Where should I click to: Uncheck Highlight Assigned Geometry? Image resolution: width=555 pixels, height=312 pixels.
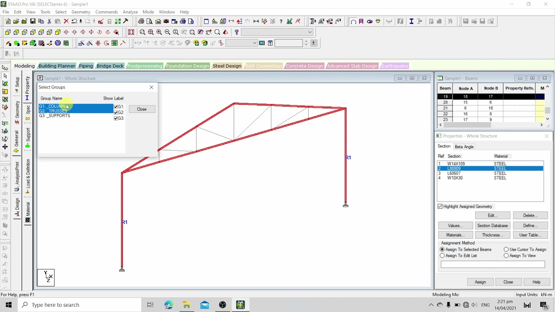point(440,207)
